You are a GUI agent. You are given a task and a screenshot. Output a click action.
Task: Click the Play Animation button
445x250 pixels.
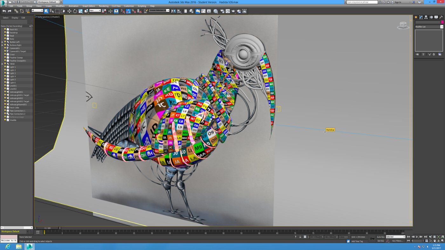pos(417,237)
